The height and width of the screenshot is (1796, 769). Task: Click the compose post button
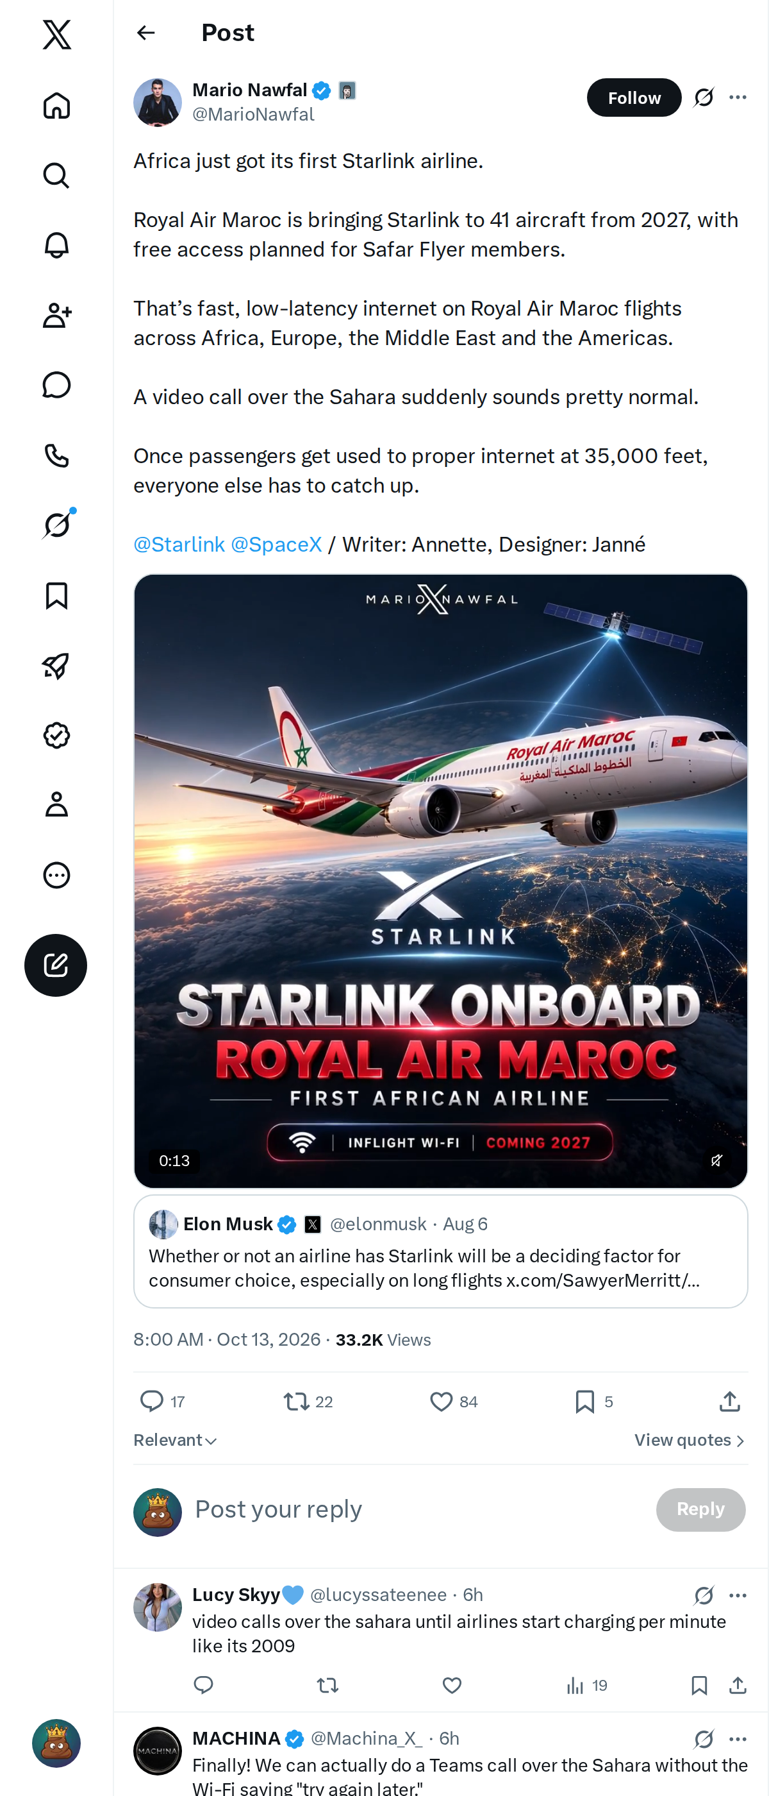tap(56, 965)
